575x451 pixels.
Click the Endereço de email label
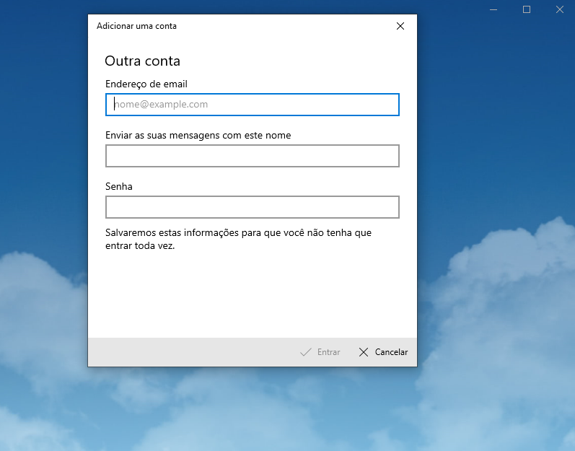click(x=146, y=84)
